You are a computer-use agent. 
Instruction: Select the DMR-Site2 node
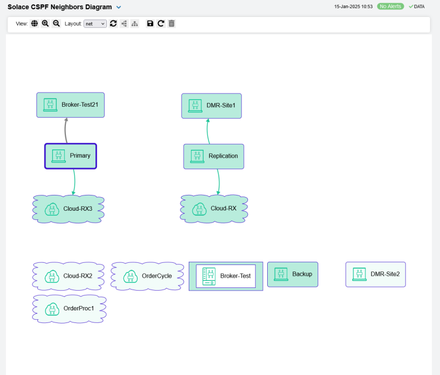375,274
